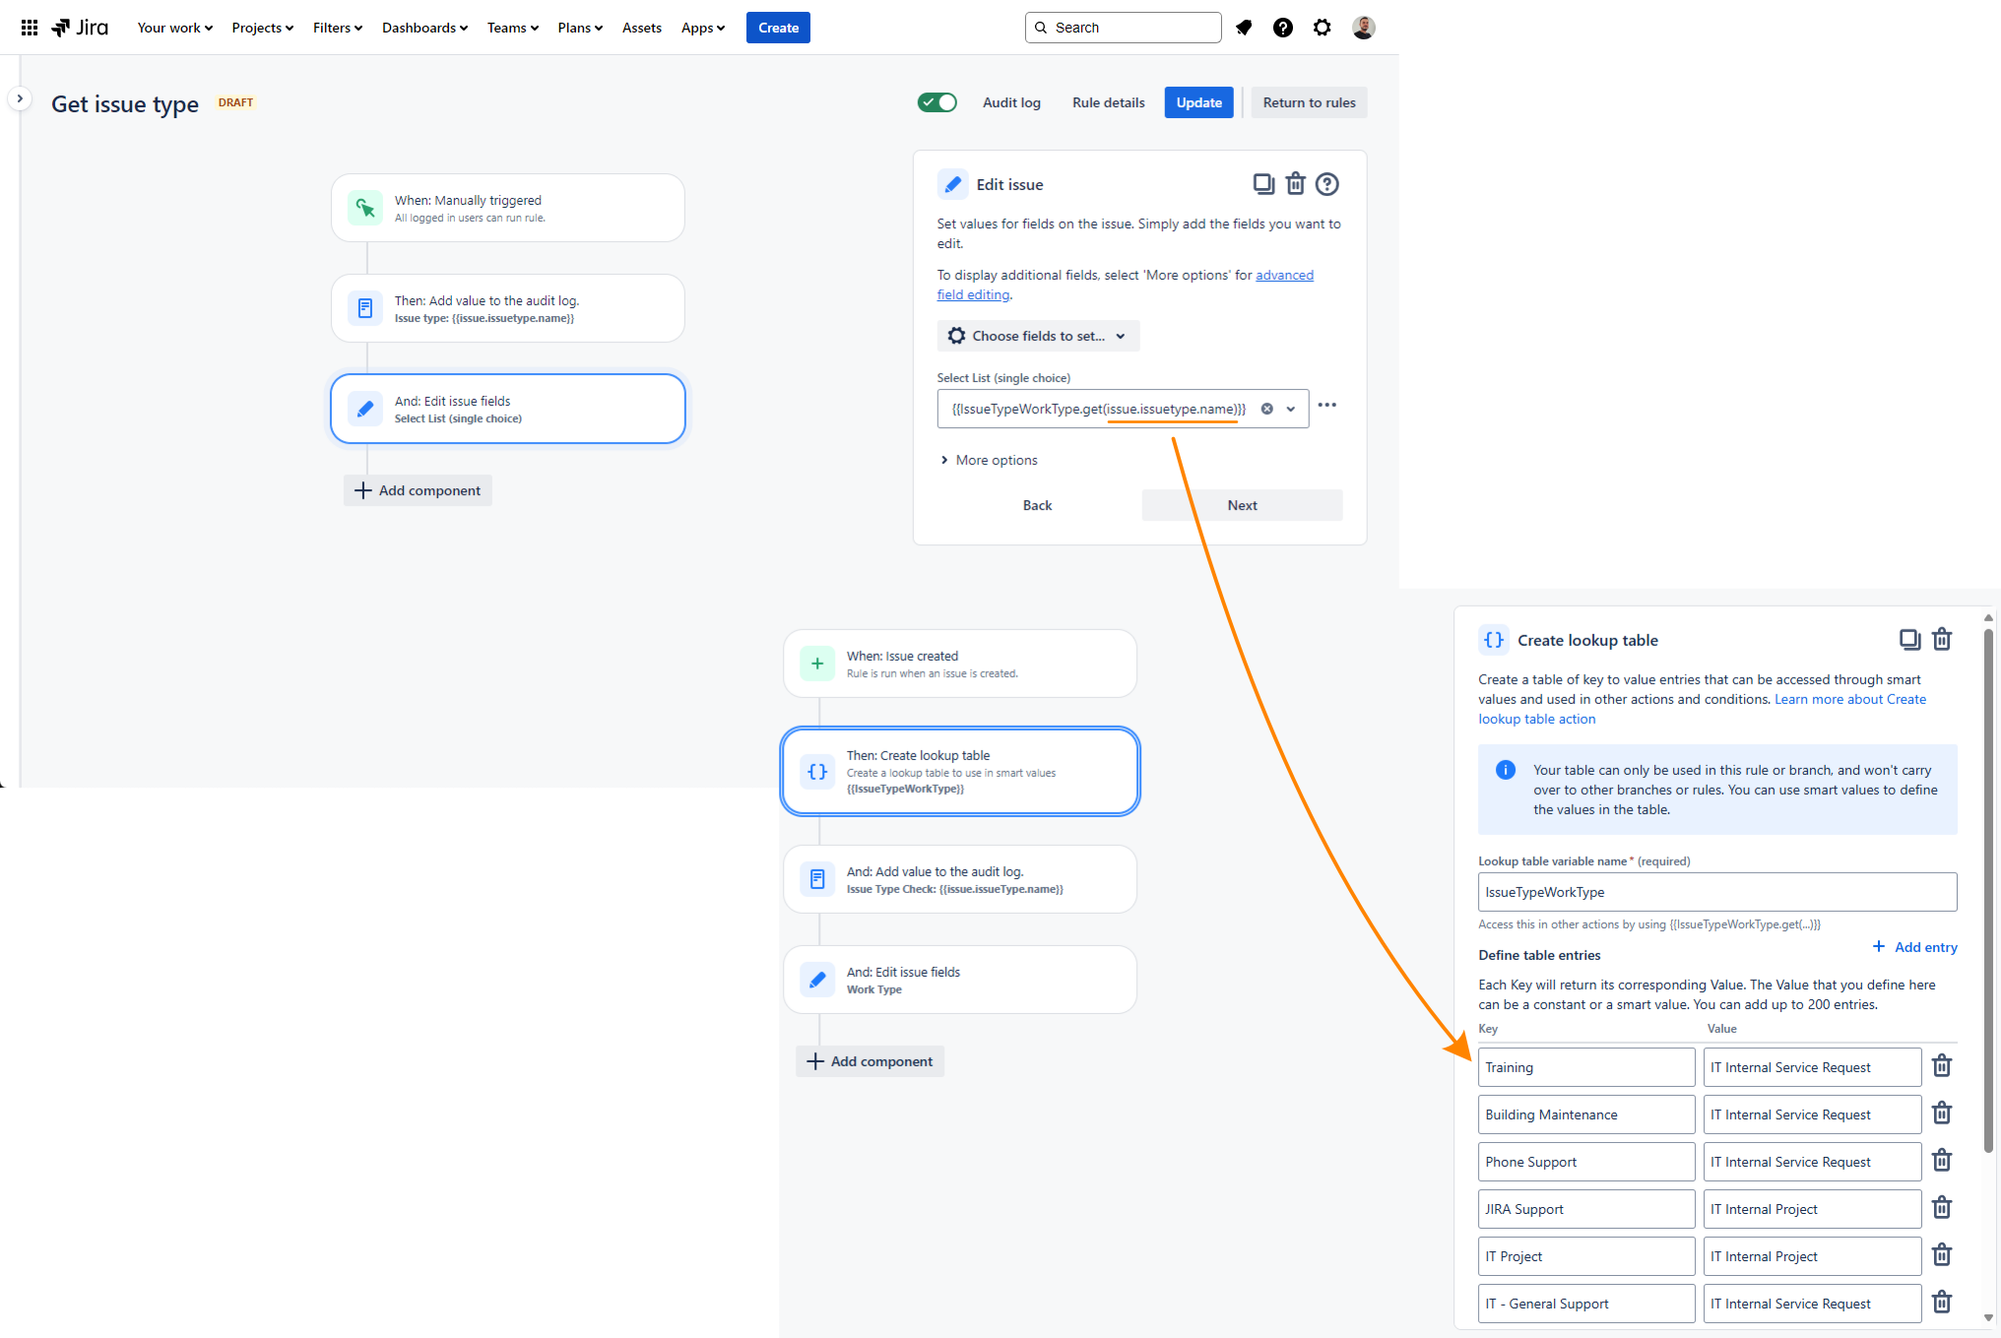Delete the JIRA Support table entry
2001x1338 pixels.
(x=1942, y=1208)
